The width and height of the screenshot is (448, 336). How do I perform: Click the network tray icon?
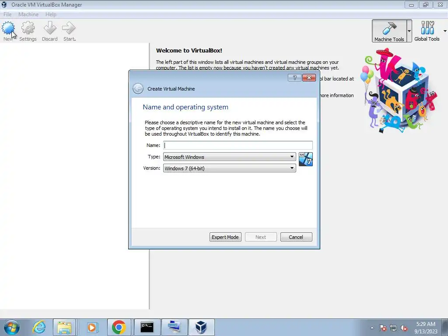click(x=393, y=328)
